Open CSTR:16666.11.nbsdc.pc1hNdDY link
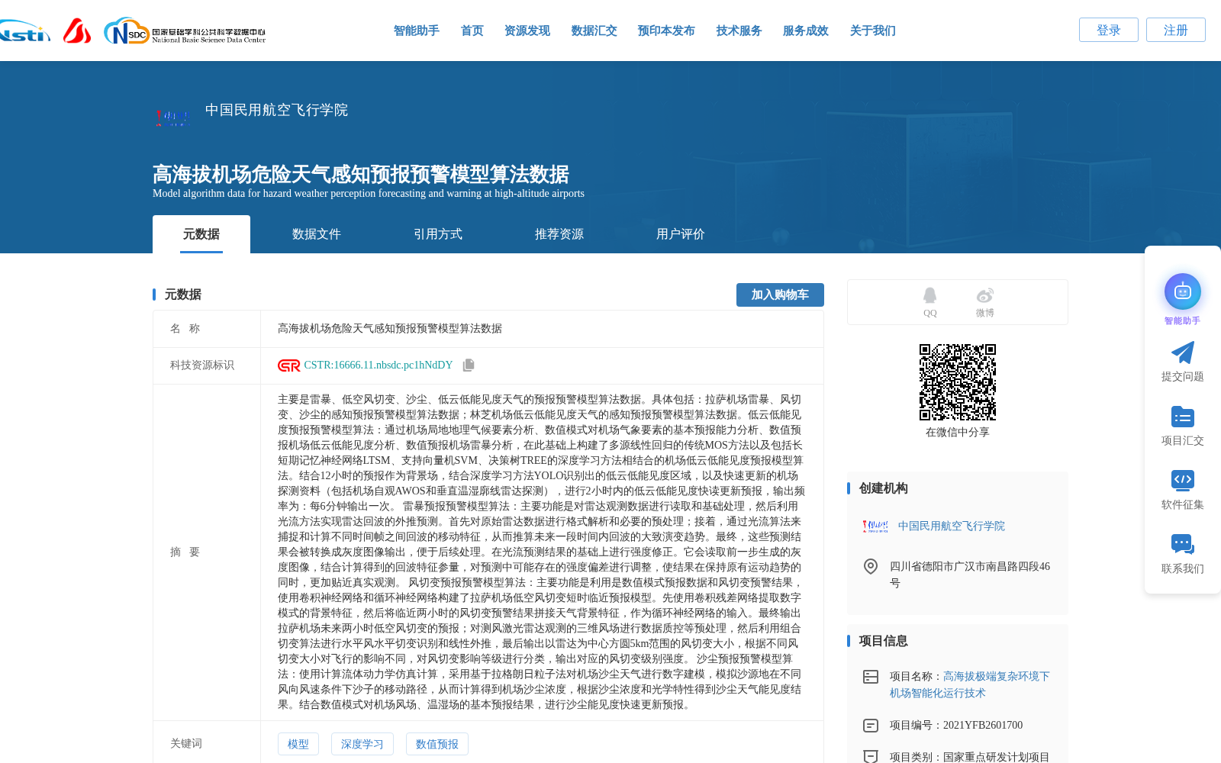1221x763 pixels. (x=379, y=365)
